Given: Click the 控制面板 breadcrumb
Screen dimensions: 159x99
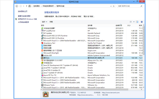Looking at the screenshot, I should [36, 6].
